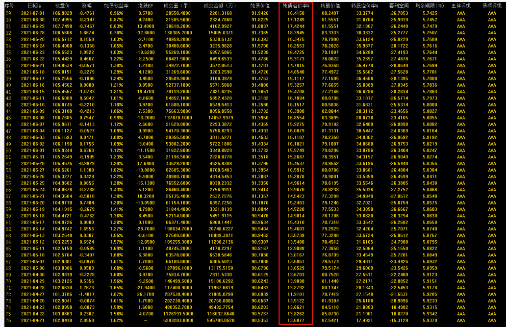The width and height of the screenshot is (506, 327).
Task: Click the 转股溢价率% column header
Action: (365, 5)
